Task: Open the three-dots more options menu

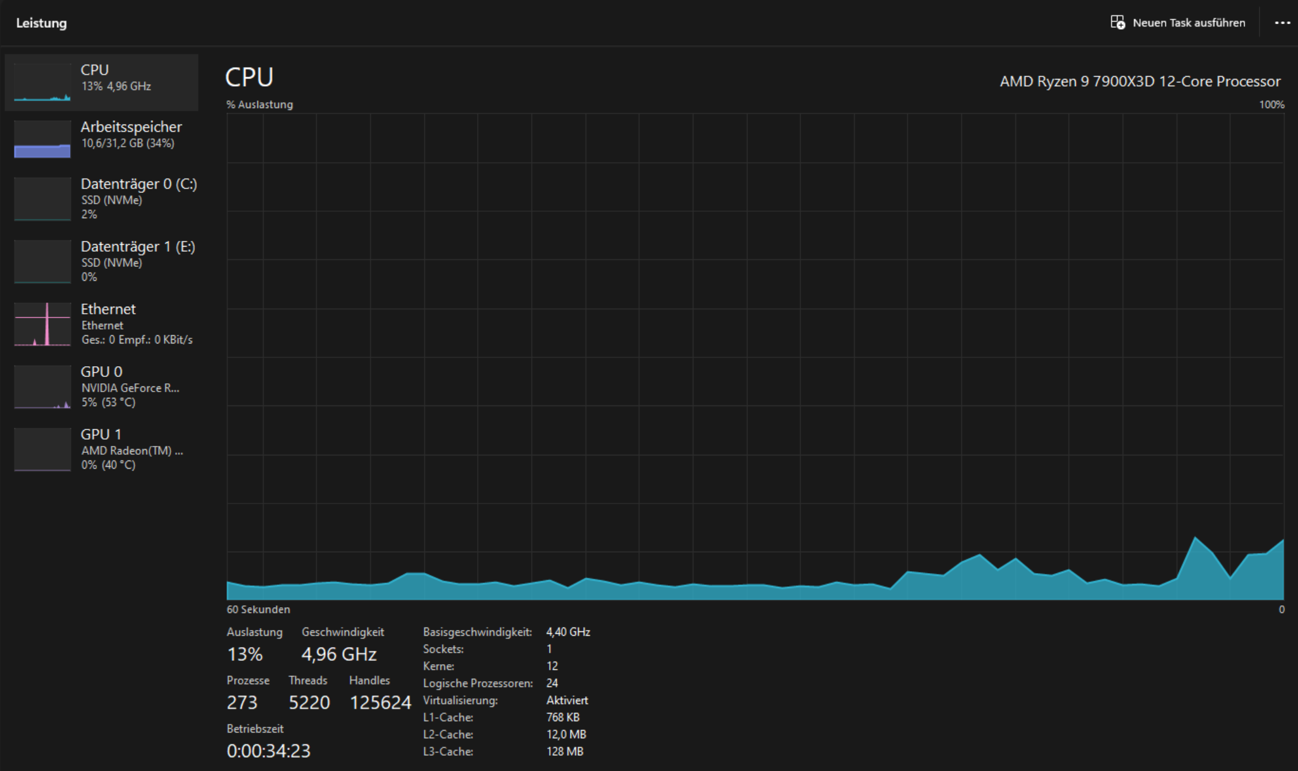Action: click(x=1282, y=23)
